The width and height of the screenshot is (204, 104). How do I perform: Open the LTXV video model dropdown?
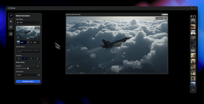point(28,22)
